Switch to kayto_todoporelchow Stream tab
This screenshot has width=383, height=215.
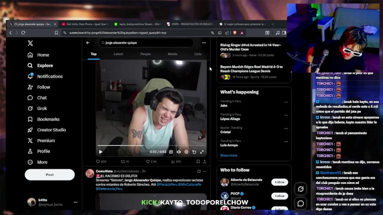pos(138,24)
